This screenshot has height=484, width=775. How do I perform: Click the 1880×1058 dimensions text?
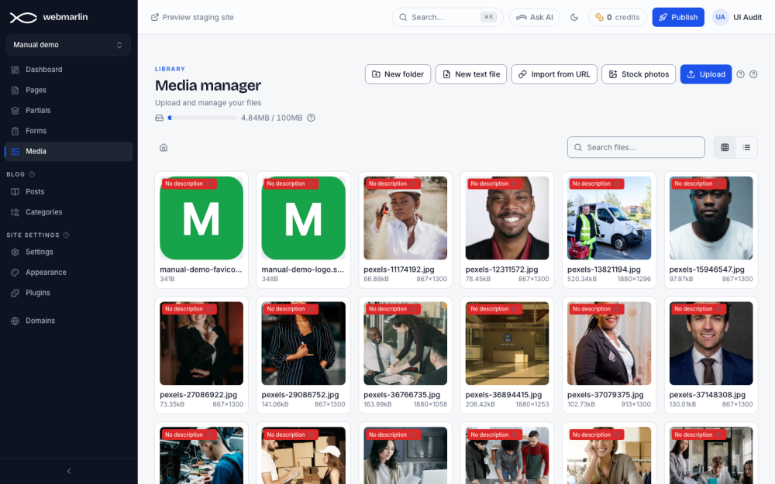coord(430,404)
